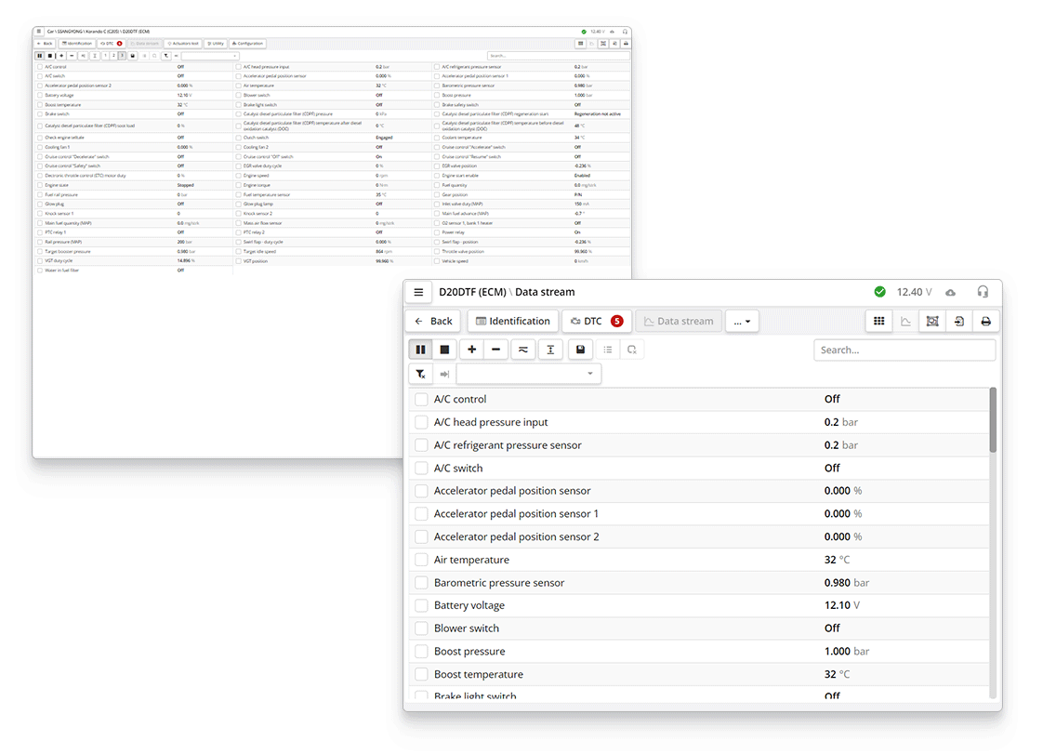Open the filter dropdown in the background window

coord(209,56)
